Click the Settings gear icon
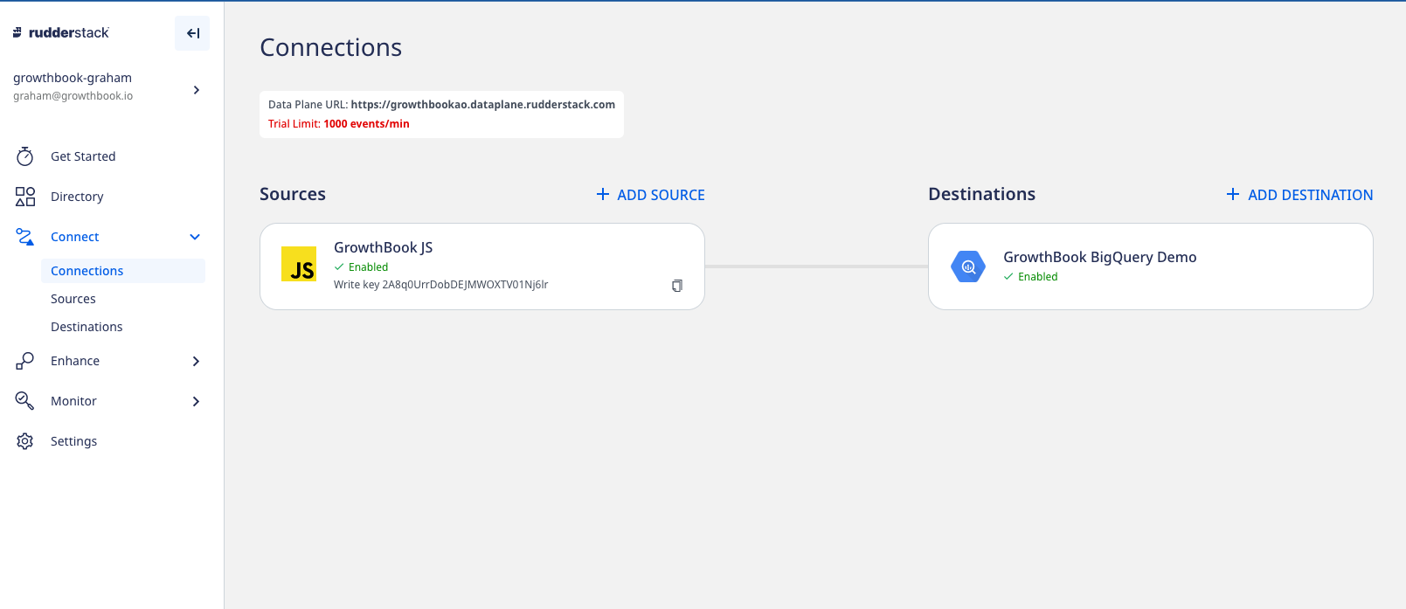 24,441
